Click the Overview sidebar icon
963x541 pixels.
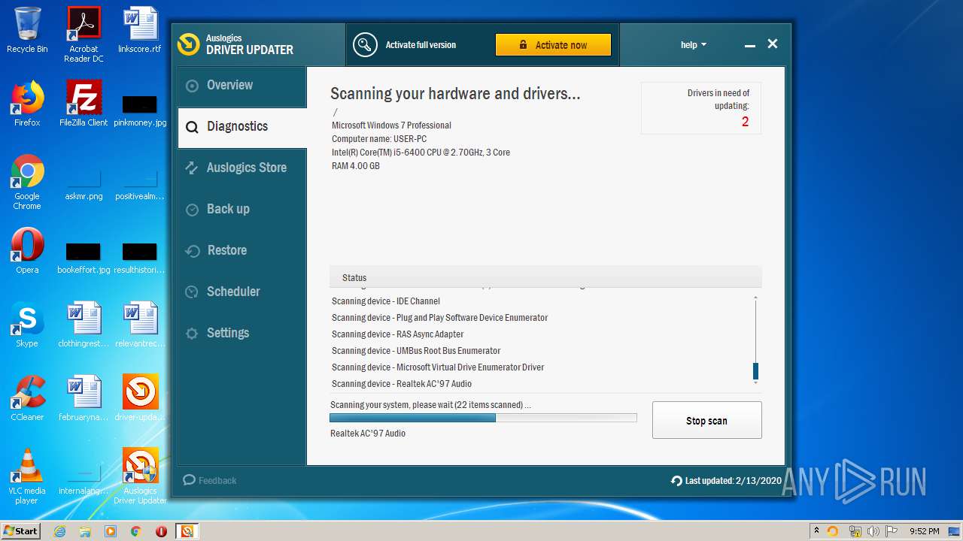tap(193, 86)
